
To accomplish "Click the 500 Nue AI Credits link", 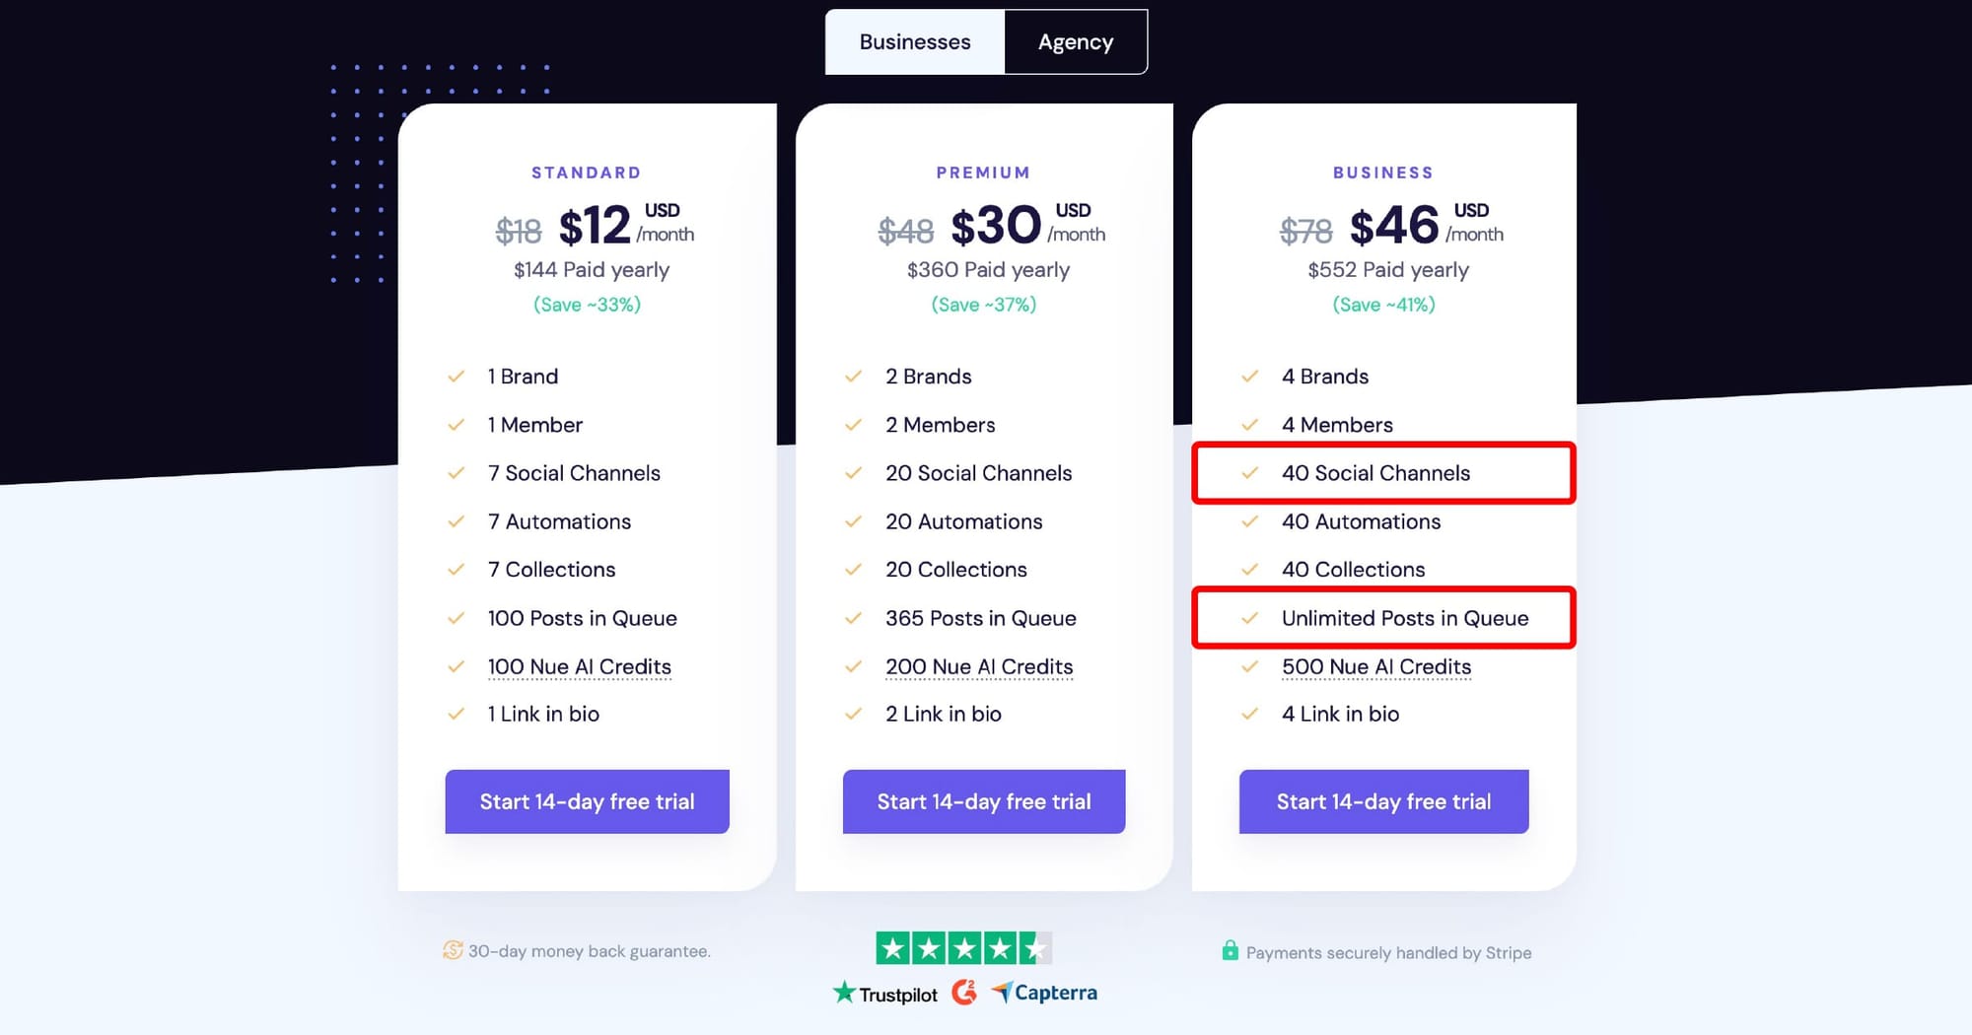I will 1375,667.
